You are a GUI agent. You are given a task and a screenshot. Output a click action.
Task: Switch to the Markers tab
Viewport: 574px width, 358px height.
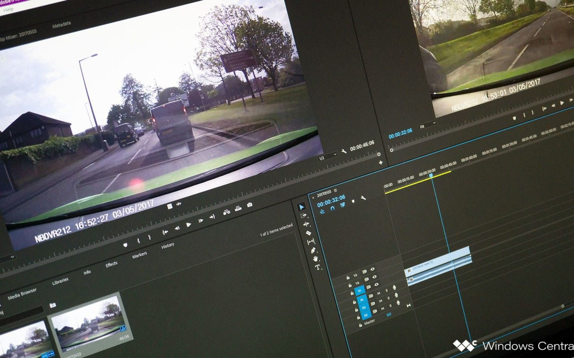tap(139, 255)
